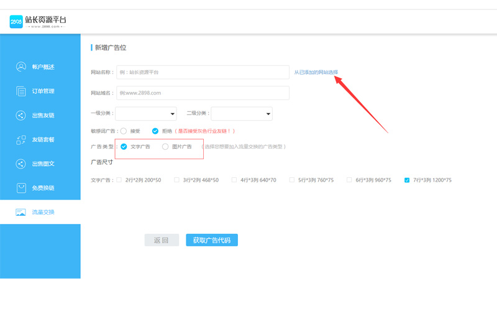The height and width of the screenshot is (311, 497).
Task: Click 从已添加的网站选择 link
Action: (x=316, y=73)
